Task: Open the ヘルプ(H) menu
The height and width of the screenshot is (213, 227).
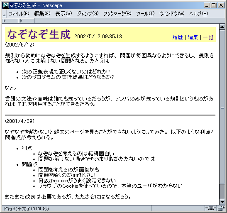Action: pos(199,14)
